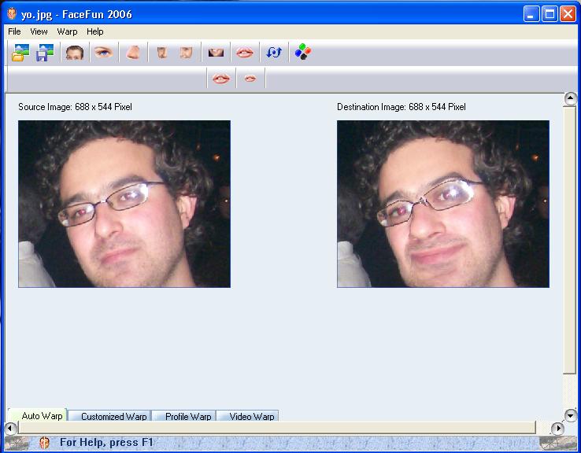Click the horizontal scrollbar right arrow
The width and height of the screenshot is (581, 453).
click(x=557, y=429)
